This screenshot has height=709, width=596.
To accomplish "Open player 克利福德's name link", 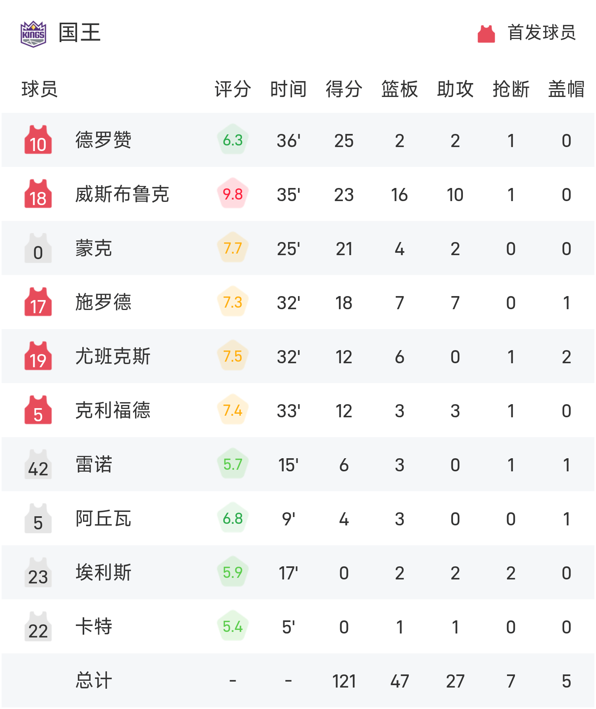I will click(113, 411).
